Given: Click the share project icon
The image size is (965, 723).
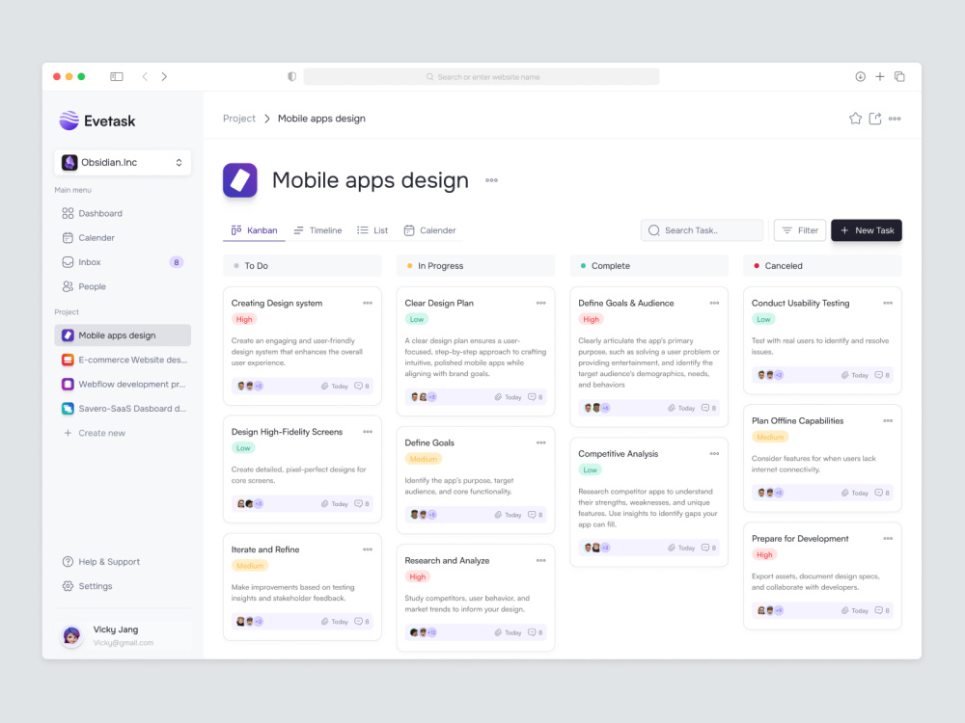Looking at the screenshot, I should click(875, 119).
